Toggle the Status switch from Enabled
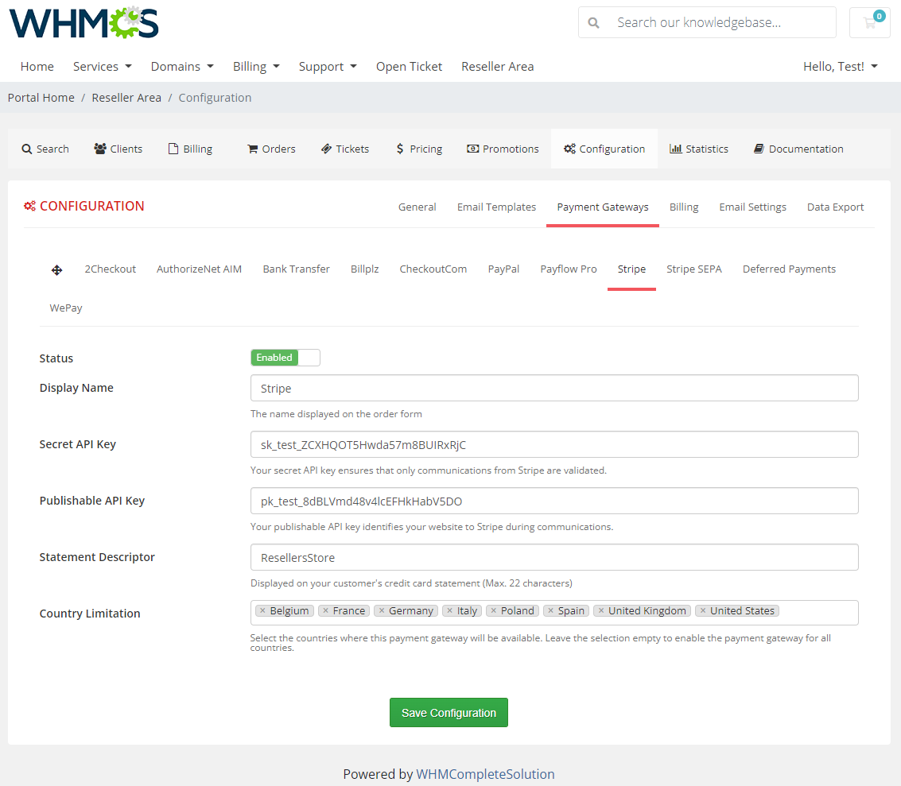Viewport: 901px width, 786px height. [x=285, y=357]
